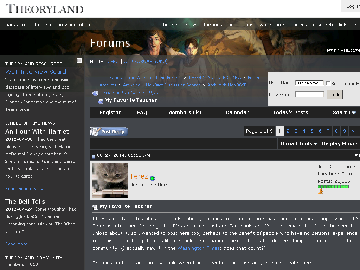The height and width of the screenshot is (270, 360).
Task: Click the document icon beside My Favorite Teacher post title
Action: (95, 207)
